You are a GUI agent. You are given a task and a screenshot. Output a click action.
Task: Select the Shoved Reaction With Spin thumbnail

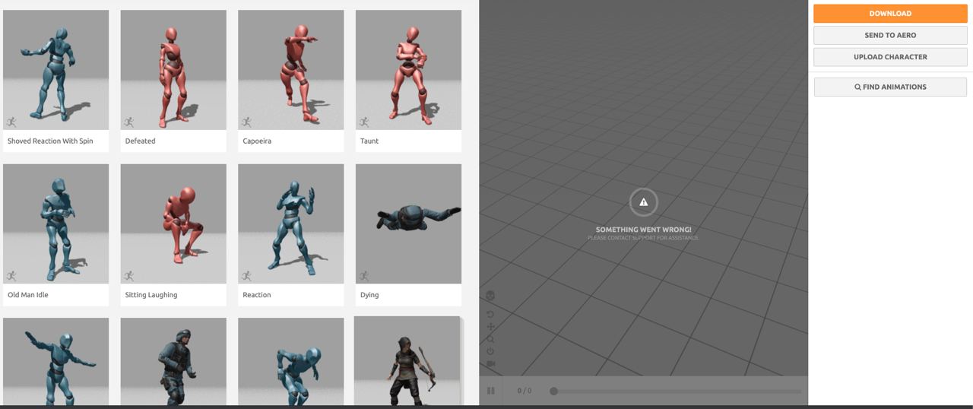(55, 70)
